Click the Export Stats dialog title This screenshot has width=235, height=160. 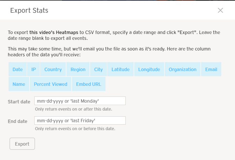coord(29,10)
